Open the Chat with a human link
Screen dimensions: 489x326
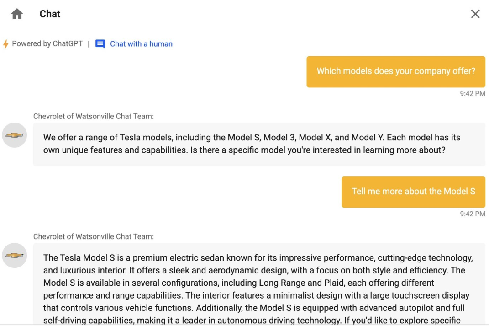point(141,44)
